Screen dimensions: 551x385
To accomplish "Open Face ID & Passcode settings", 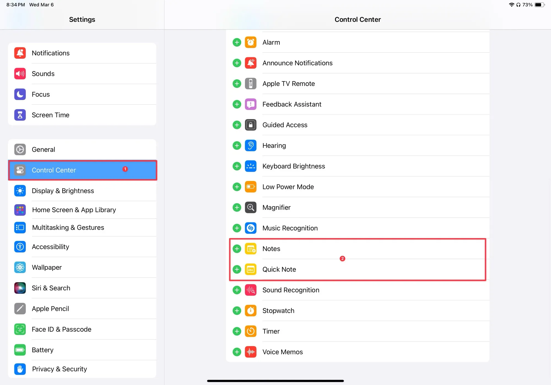I will (82, 329).
